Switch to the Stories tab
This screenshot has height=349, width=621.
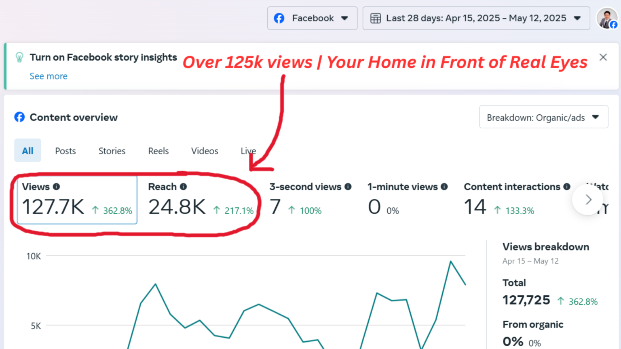[x=112, y=151]
